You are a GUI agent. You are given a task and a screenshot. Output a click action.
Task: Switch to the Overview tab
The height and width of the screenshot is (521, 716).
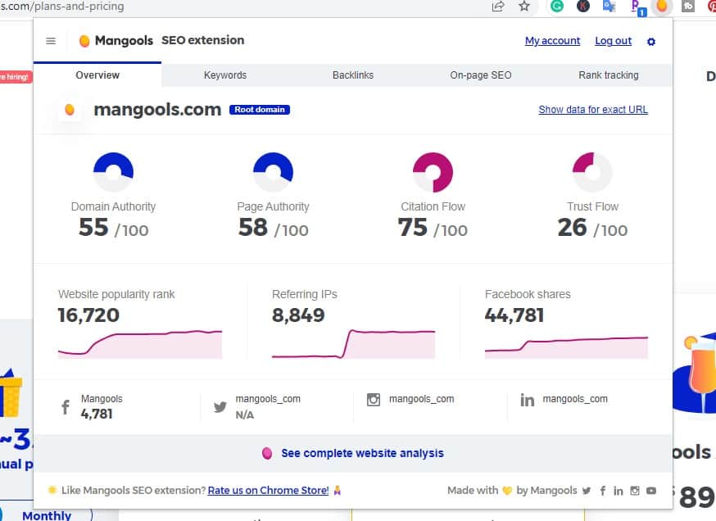(x=97, y=75)
